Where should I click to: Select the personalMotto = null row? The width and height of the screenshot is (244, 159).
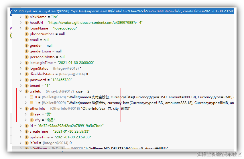coord(123,57)
